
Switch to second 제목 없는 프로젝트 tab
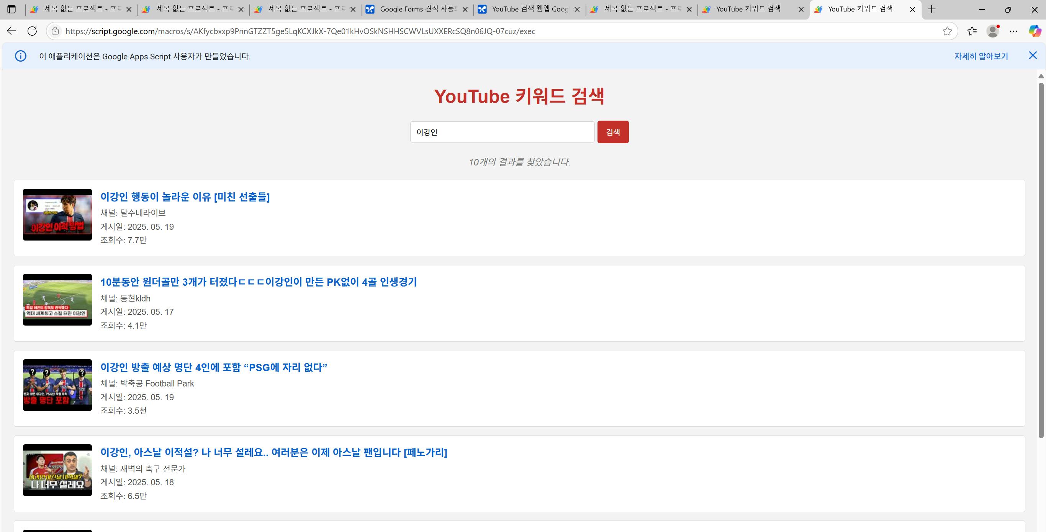pyautogui.click(x=193, y=9)
